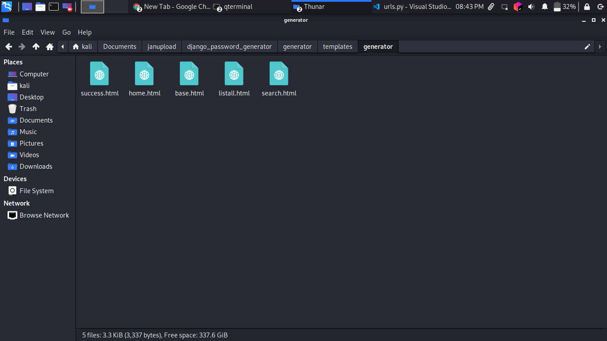Image resolution: width=607 pixels, height=341 pixels.
Task: Edit the location with the pencil icon
Action: (587, 47)
